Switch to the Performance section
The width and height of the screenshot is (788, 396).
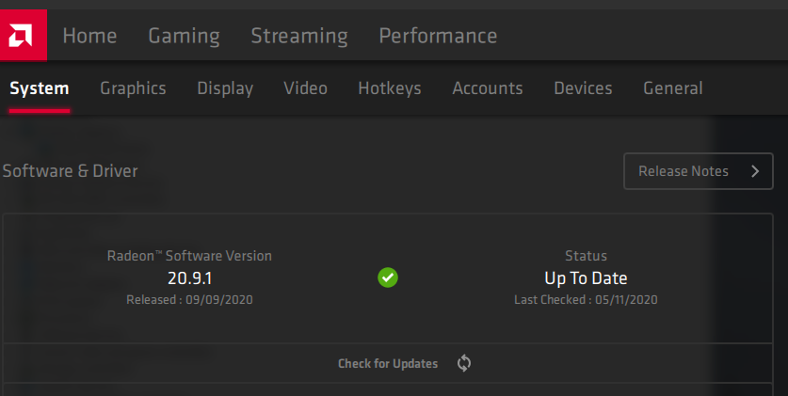click(438, 36)
